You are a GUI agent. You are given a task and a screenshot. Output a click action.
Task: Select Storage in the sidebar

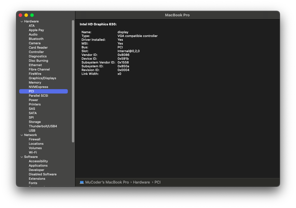(x=34, y=122)
